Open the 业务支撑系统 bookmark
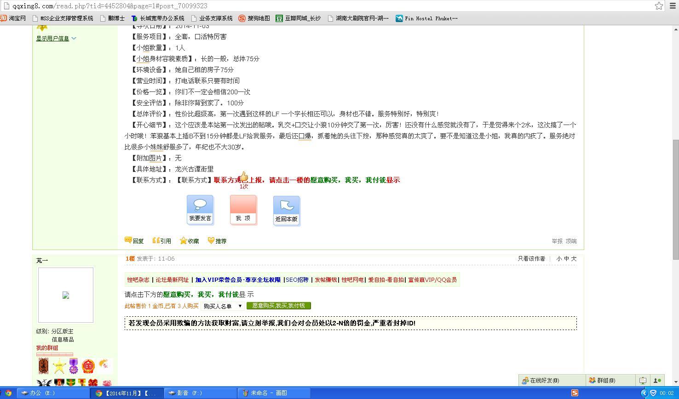Screen dimensions: 679x399 tap(212, 18)
